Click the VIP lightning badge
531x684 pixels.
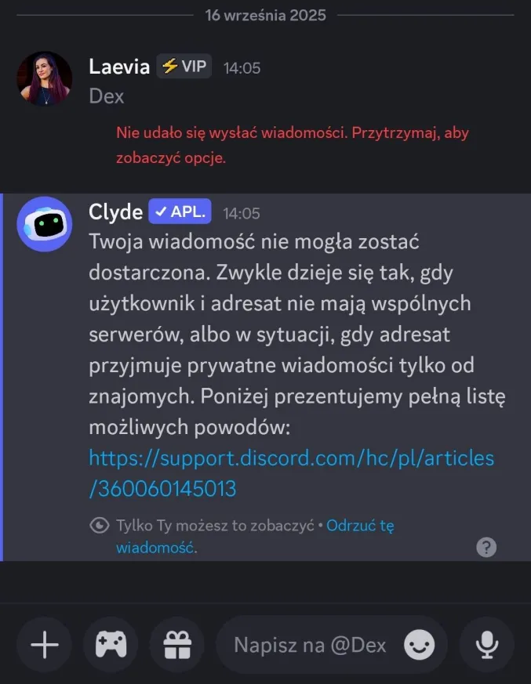(x=184, y=67)
